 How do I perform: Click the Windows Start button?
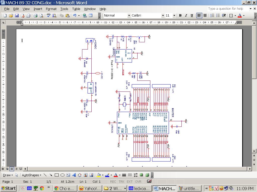pos(9,188)
